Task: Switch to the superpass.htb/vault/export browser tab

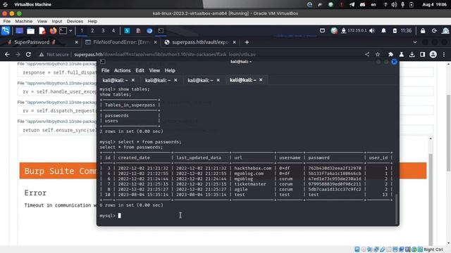Action: (200, 42)
